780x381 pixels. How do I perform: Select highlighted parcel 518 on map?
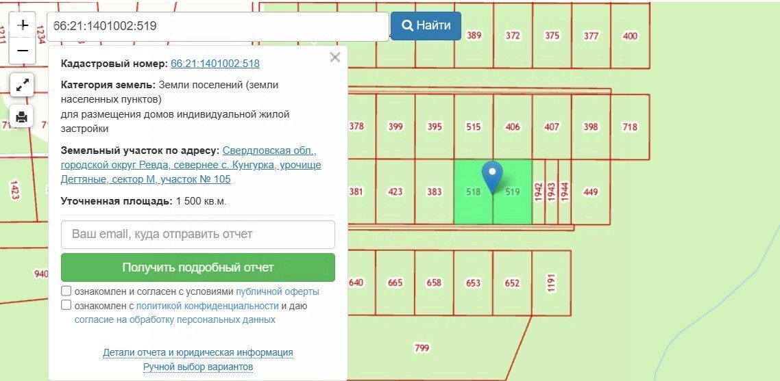[473, 192]
